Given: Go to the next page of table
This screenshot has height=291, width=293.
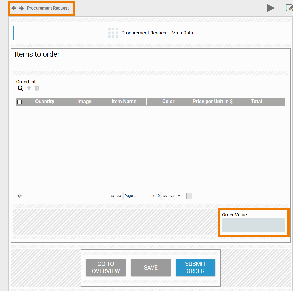Looking at the screenshot, I should 165,196.
